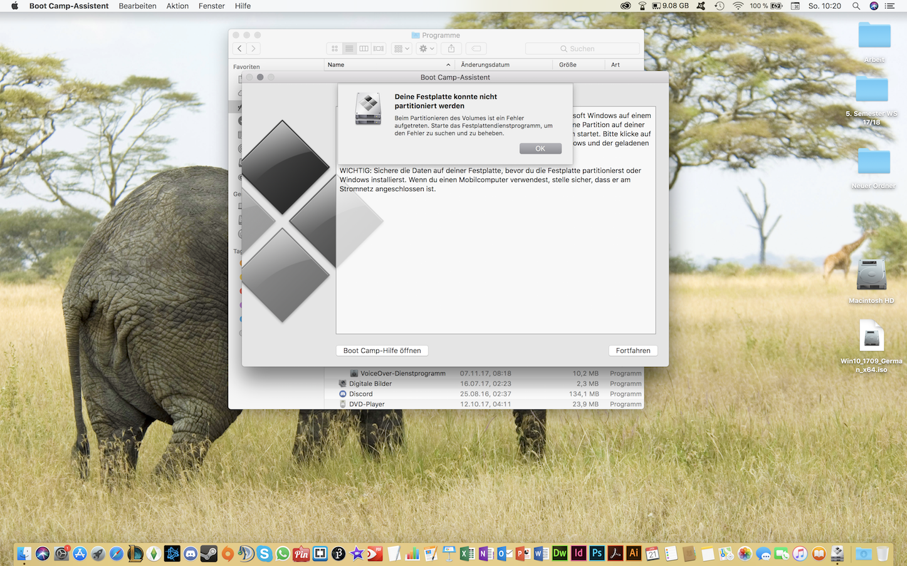Click OK in the partition error dialog
This screenshot has height=566, width=907.
[540, 148]
